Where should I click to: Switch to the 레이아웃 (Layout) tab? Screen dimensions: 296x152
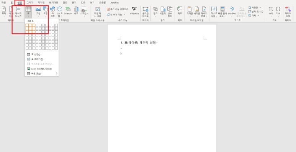pyautogui.click(x=54, y=3)
